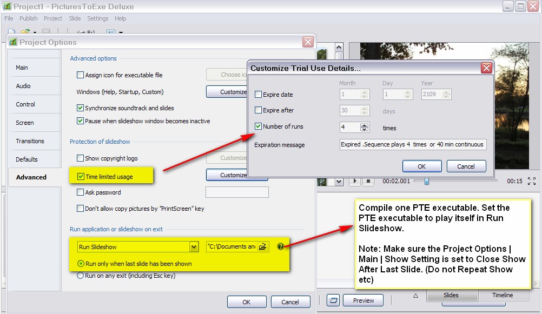Switch to Screen tab in Project Options
The image size is (542, 314).
(35, 122)
